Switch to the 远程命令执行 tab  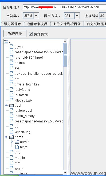coord(37,24)
